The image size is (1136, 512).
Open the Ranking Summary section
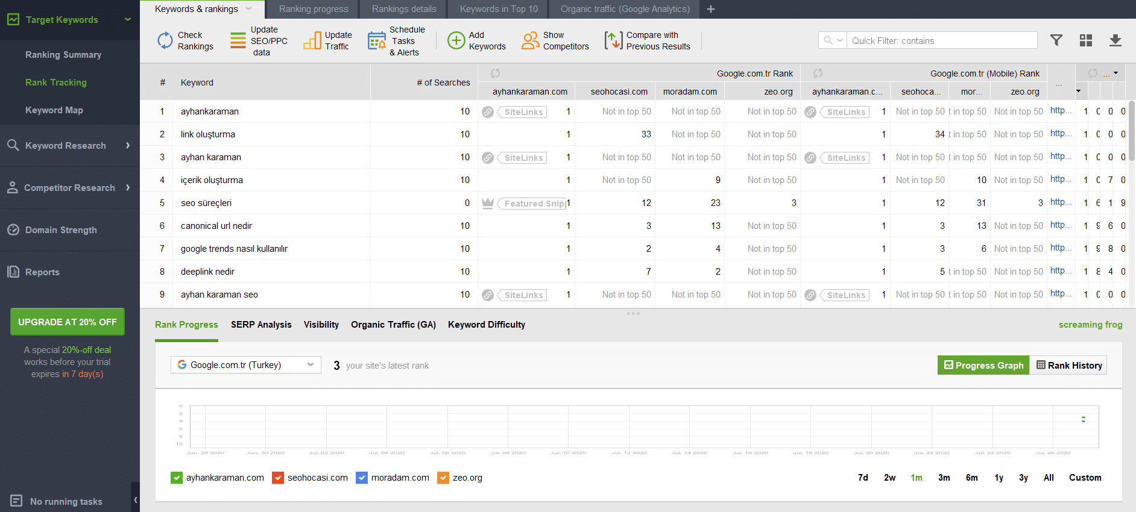coord(63,54)
